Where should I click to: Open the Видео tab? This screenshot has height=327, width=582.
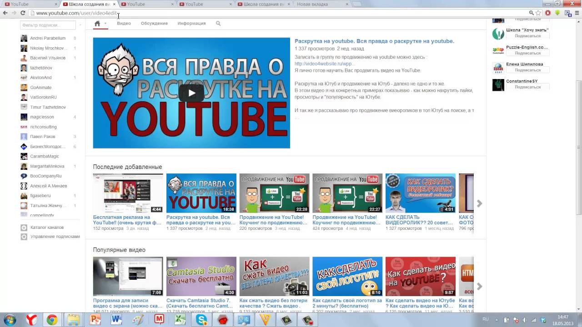pyautogui.click(x=124, y=24)
